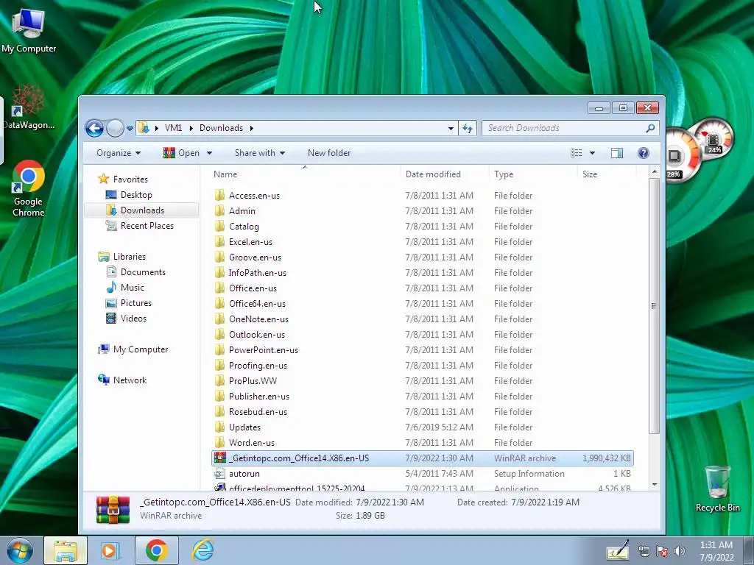Expand the arrow after VM1 breadcrumb

tap(191, 128)
